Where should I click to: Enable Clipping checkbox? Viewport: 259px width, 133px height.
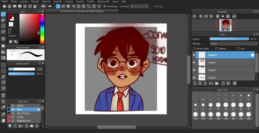click(x=217, y=49)
